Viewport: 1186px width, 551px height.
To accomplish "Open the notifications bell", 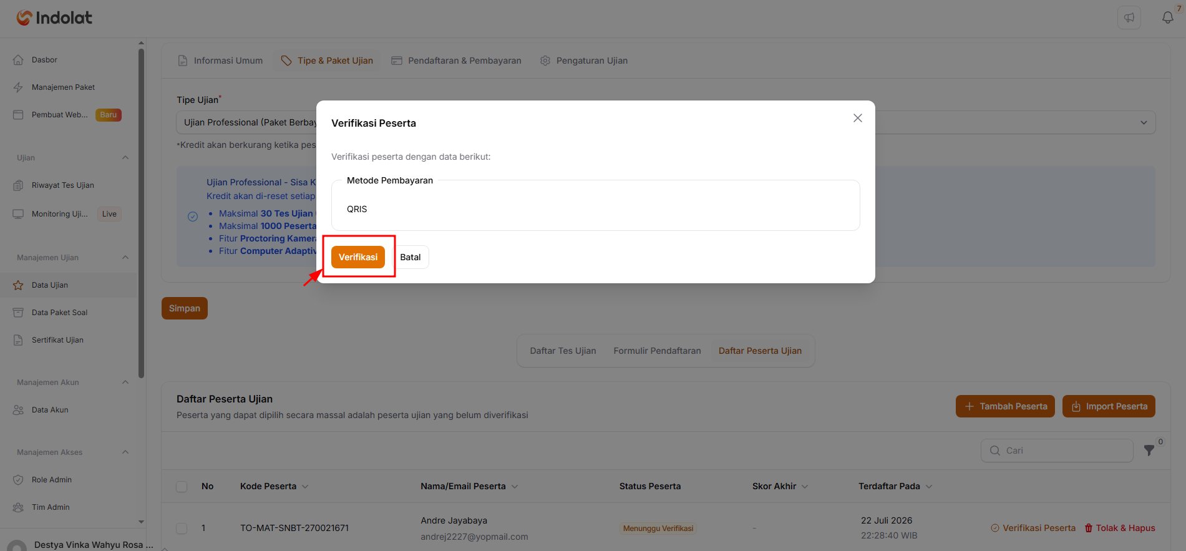I will coord(1168,17).
